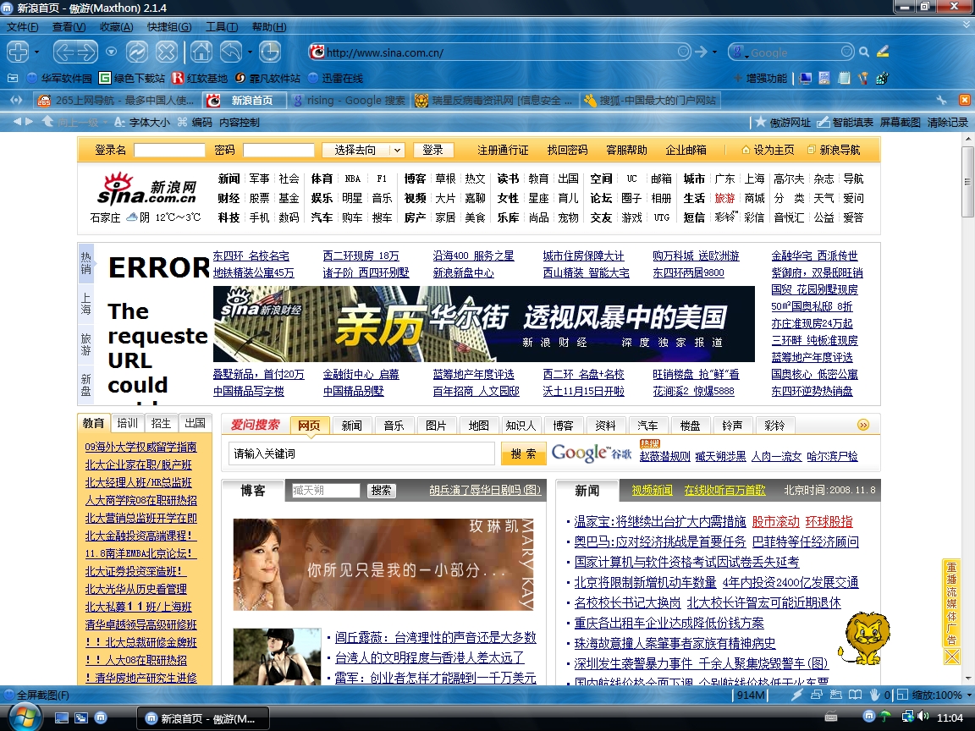Click the tab list toggle icon at left
Viewport: 975px width, 731px height.
click(17, 100)
